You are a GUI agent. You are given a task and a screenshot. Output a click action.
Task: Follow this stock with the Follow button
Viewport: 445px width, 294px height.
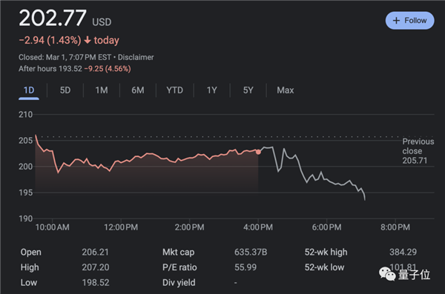point(409,21)
